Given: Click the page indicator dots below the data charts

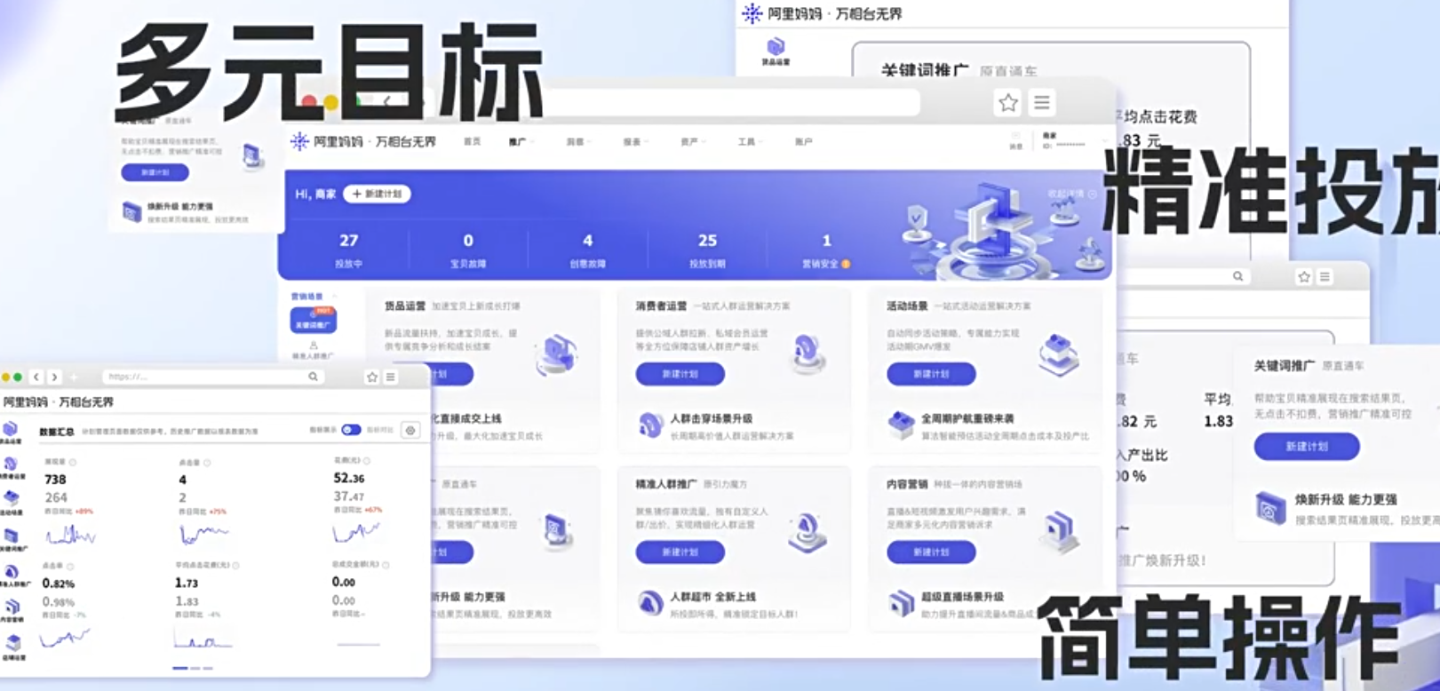Looking at the screenshot, I should (x=193, y=668).
